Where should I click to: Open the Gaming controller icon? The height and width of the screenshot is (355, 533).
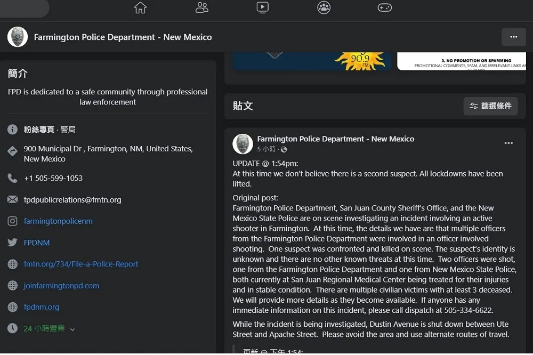385,7
